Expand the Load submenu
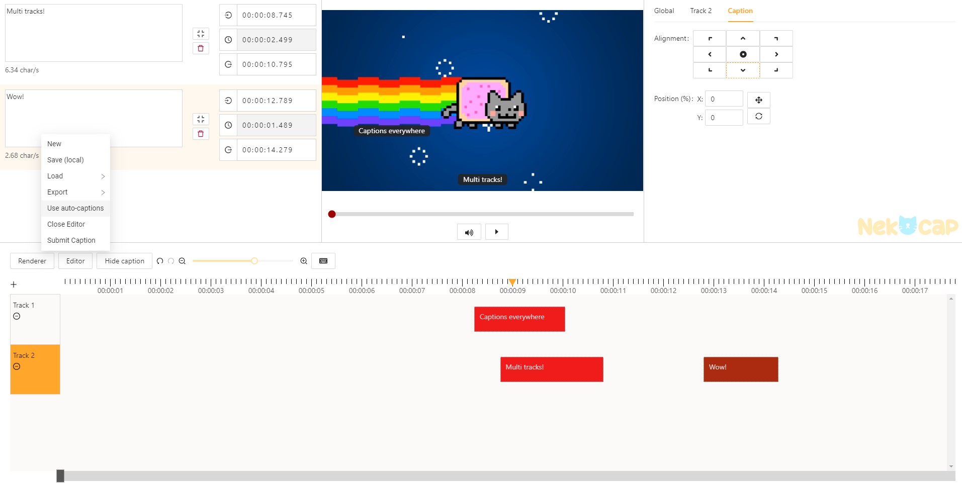This screenshot has height=483, width=962. 75,176
